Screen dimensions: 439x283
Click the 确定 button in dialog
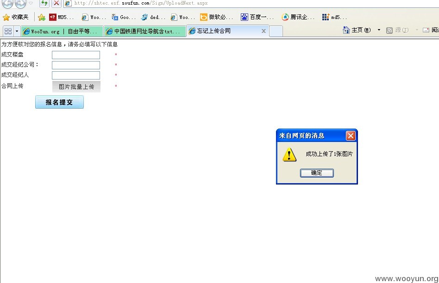click(x=317, y=173)
